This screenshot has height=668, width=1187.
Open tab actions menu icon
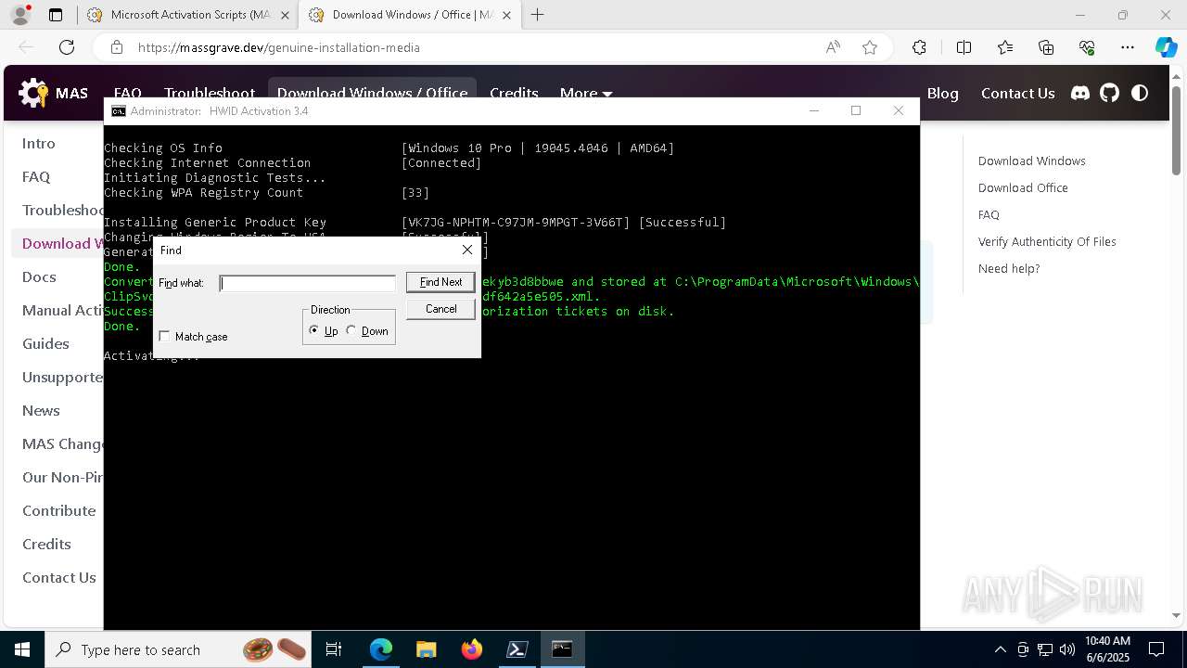click(56, 15)
